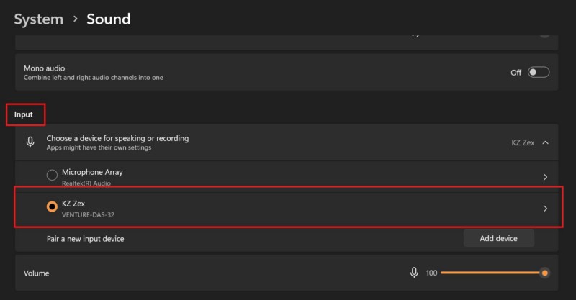
Task: Go back to System in the breadcrumb
Action: [39, 19]
